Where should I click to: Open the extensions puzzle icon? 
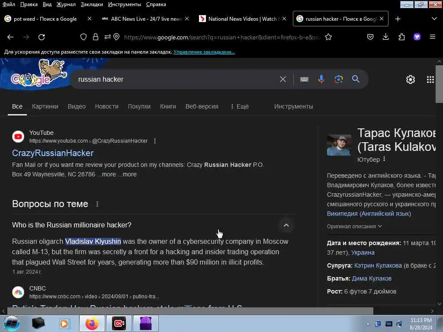coord(401,37)
